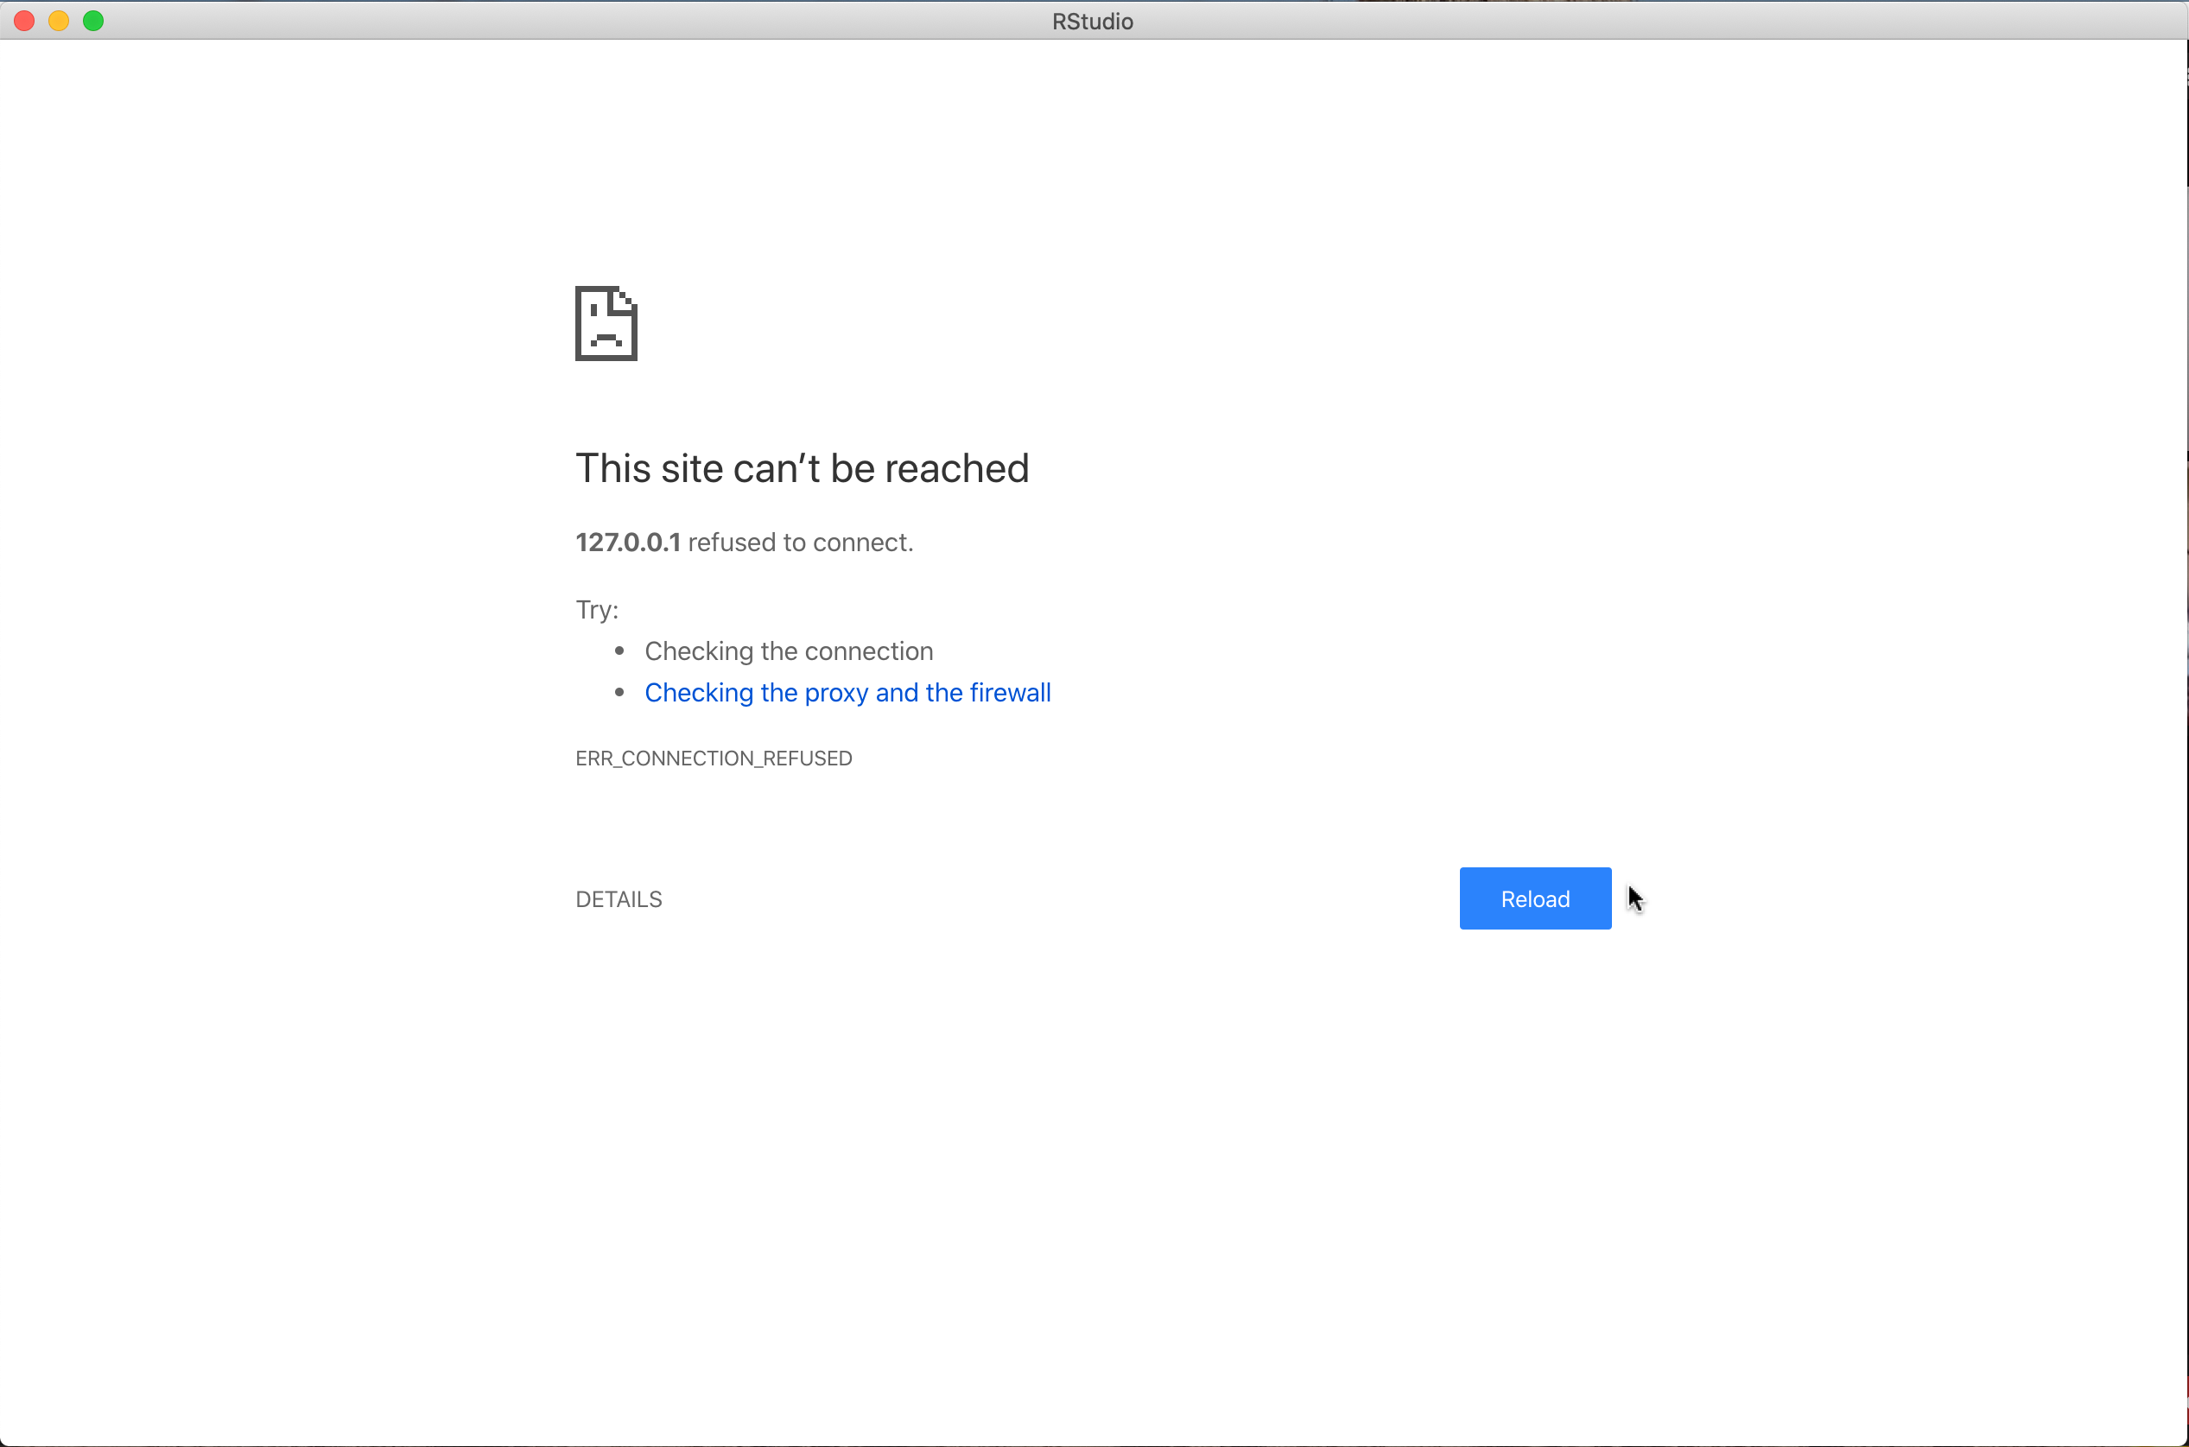Click the RStudio title bar text
The image size is (2189, 1447).
[x=1093, y=22]
